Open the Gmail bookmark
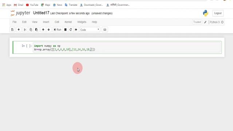This screenshot has width=233, height=131. tap(19, 5)
